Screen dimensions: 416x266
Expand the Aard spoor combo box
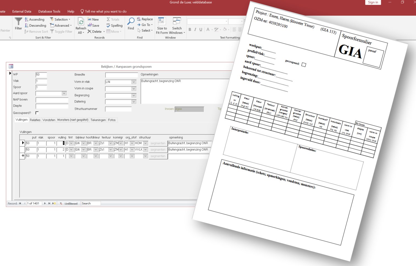click(x=64, y=93)
